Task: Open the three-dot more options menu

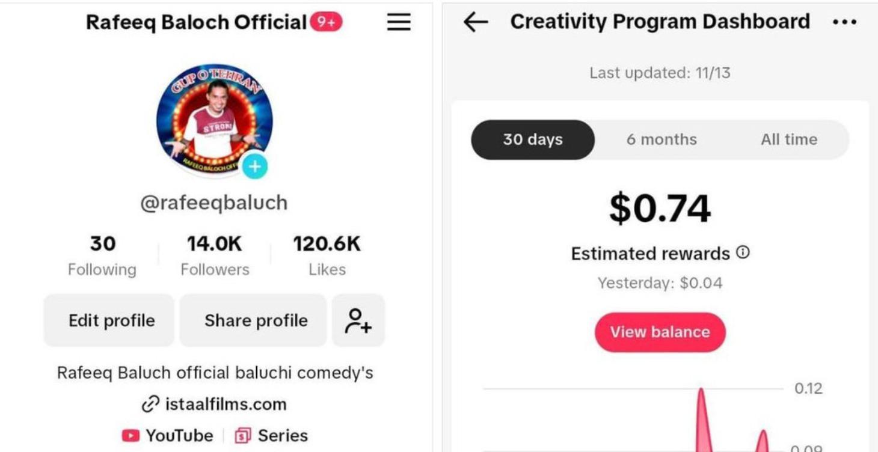Action: tap(844, 23)
